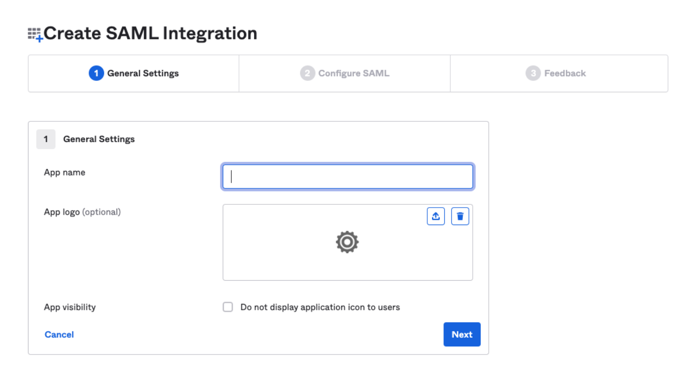Click the app grid icon beside the title
This screenshot has width=690, height=391.
pos(35,34)
